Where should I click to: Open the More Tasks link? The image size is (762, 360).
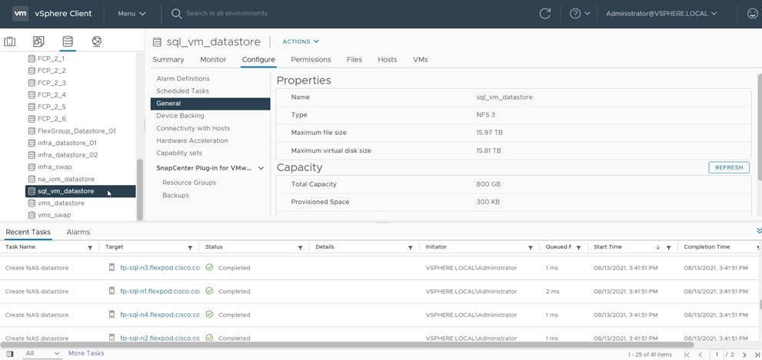(x=86, y=353)
